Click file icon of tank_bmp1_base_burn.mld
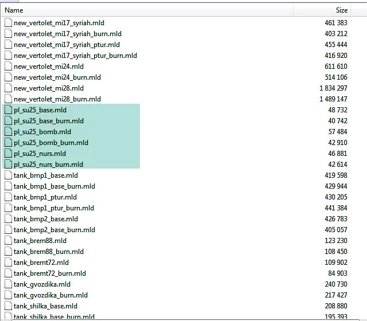Screen dimensions: 367x321 pyautogui.click(x=8, y=186)
